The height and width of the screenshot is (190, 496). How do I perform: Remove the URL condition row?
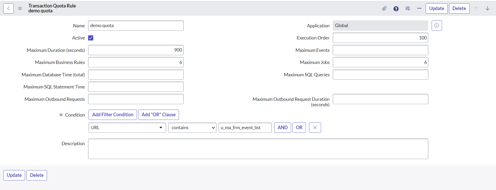315,128
